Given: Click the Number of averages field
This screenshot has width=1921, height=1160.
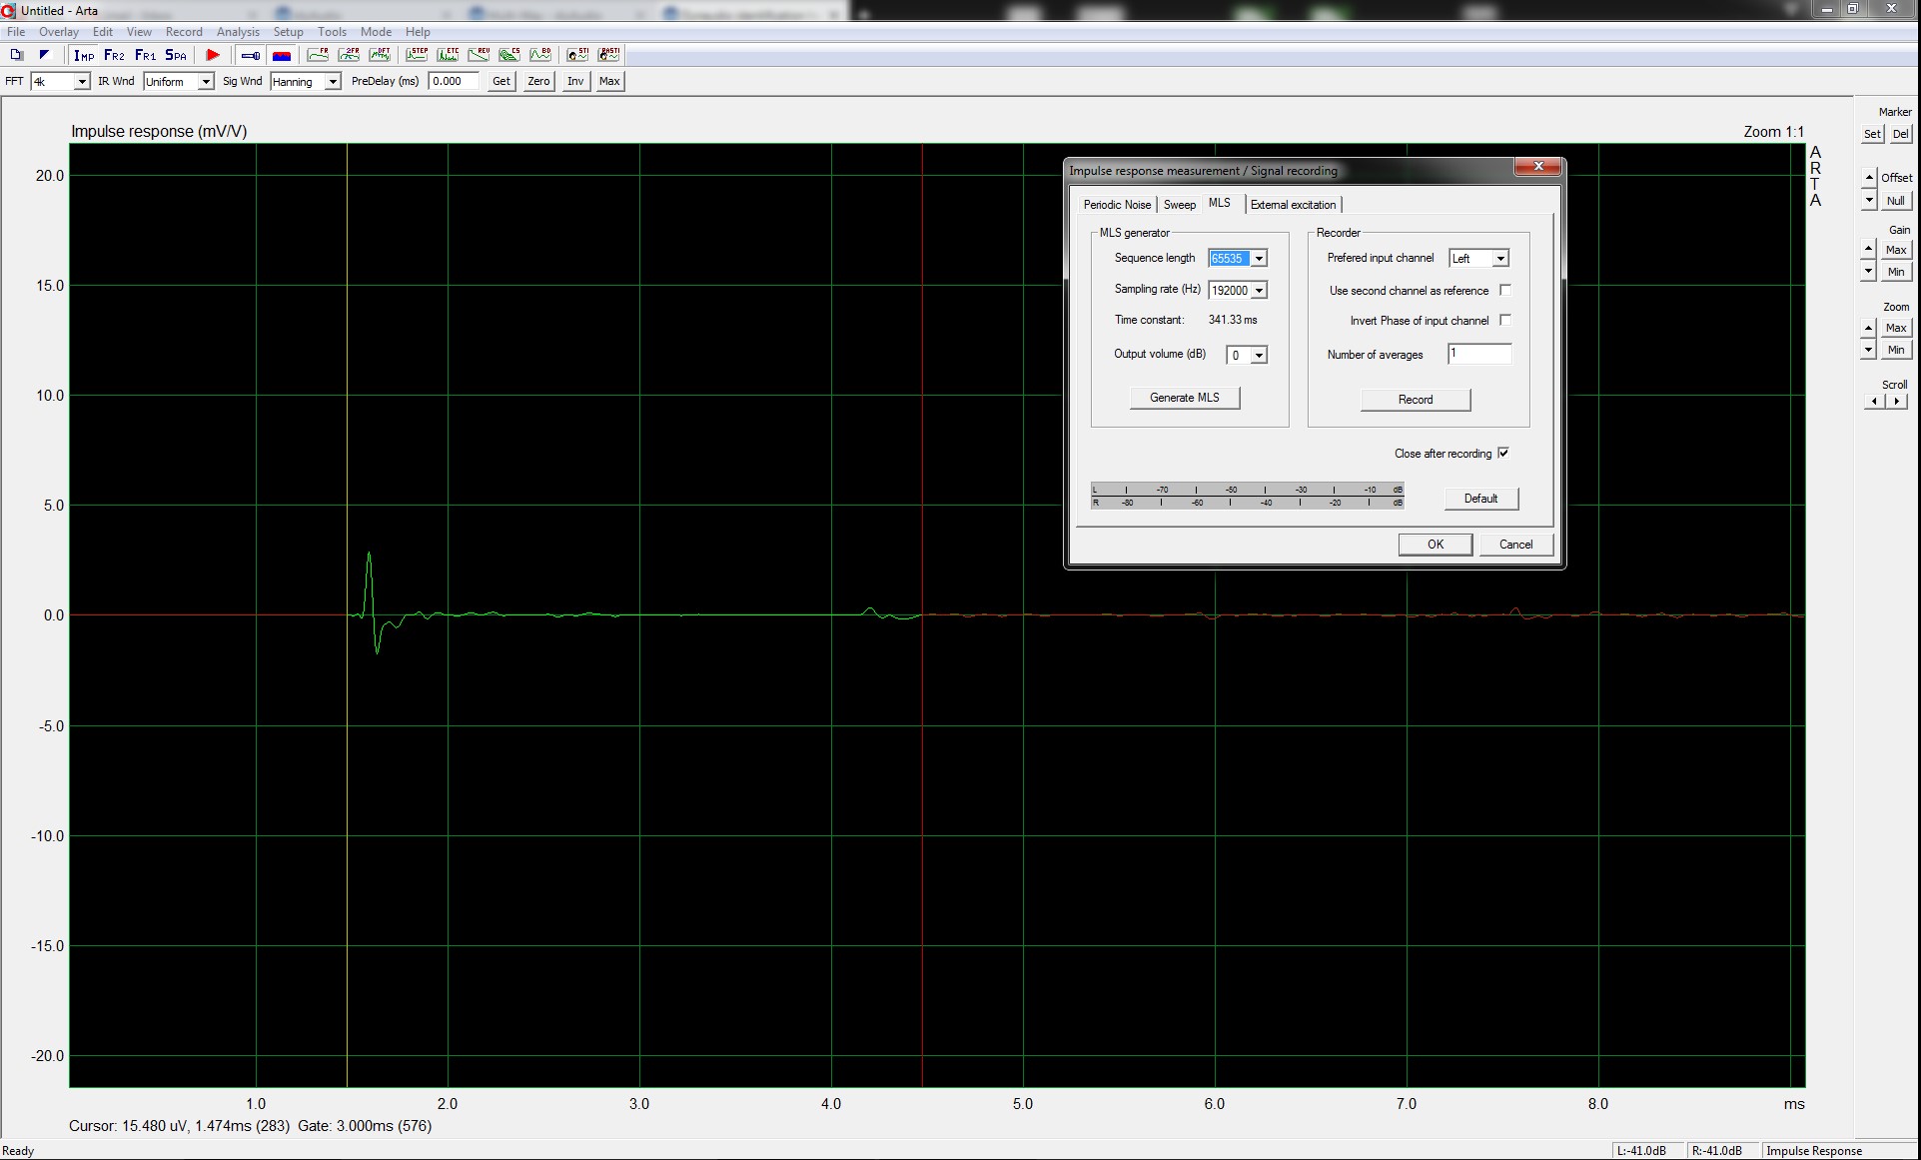Looking at the screenshot, I should click(1479, 354).
